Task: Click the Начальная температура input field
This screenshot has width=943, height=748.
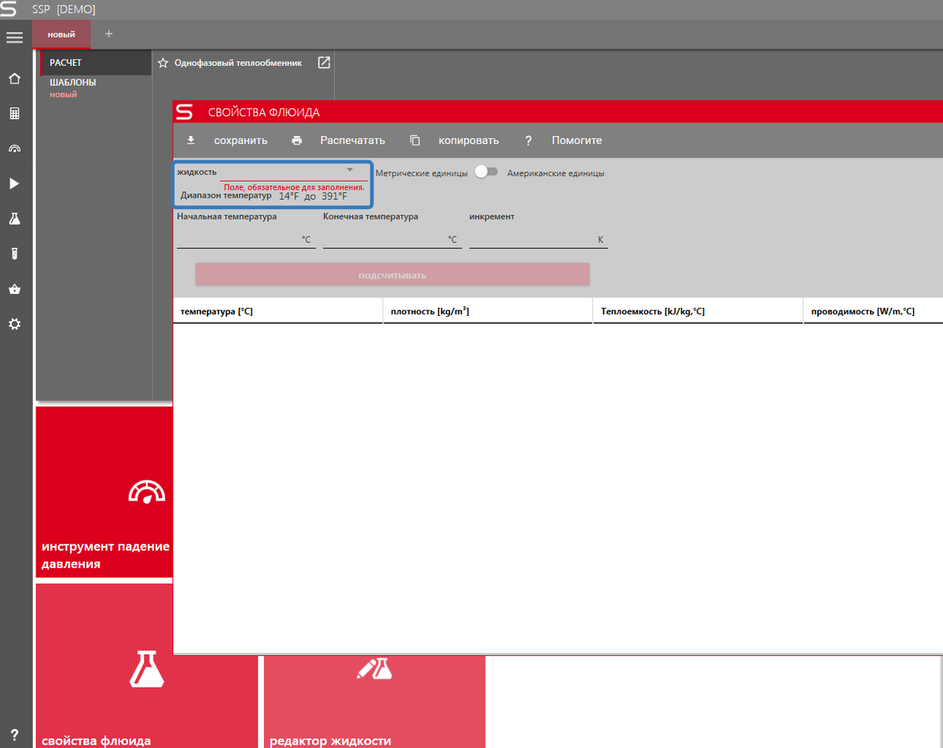Action: (x=246, y=239)
